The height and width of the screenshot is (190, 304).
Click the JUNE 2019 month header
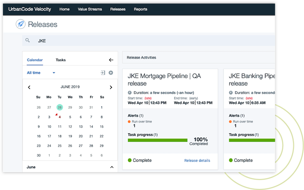tap(70, 87)
